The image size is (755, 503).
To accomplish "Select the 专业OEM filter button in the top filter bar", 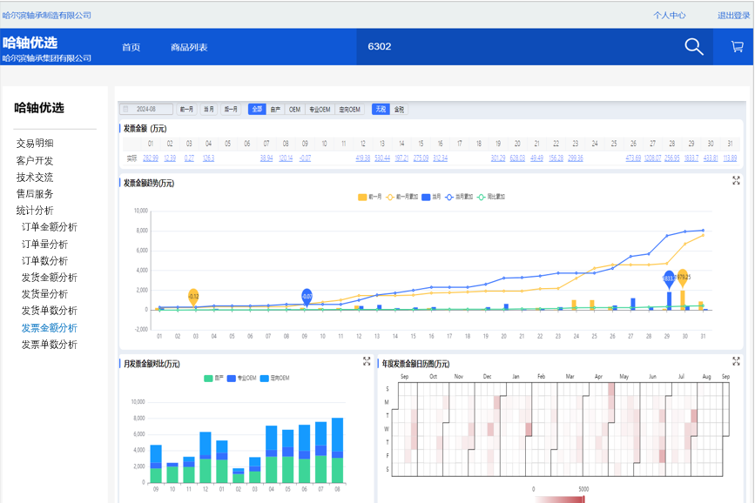I will [320, 110].
